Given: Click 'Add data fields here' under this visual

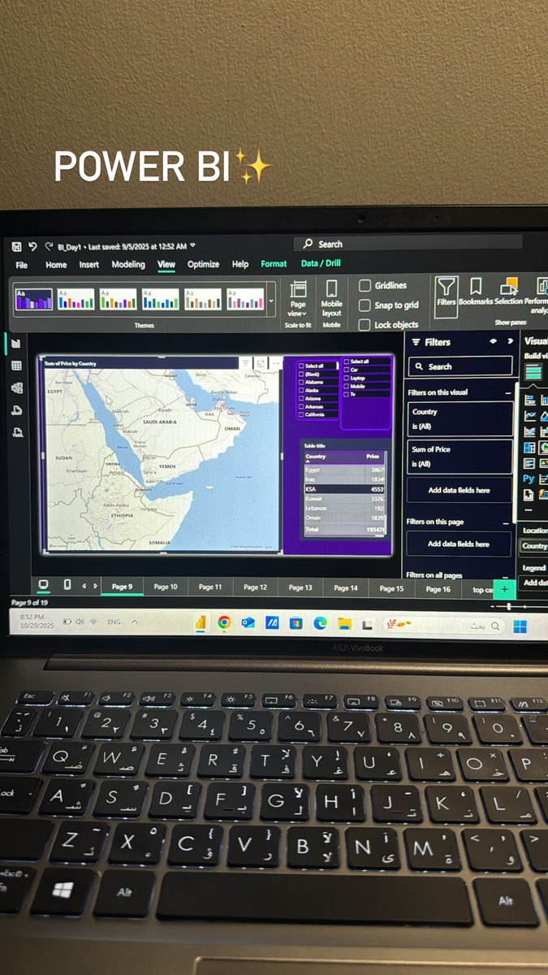Looking at the screenshot, I should coord(460,490).
